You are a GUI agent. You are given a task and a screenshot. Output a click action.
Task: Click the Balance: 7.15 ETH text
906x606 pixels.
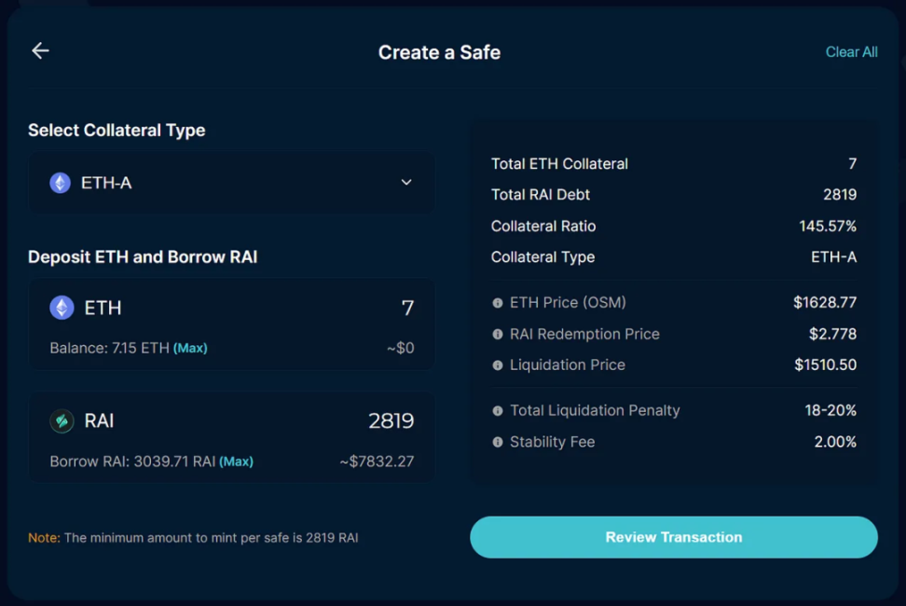click(109, 349)
